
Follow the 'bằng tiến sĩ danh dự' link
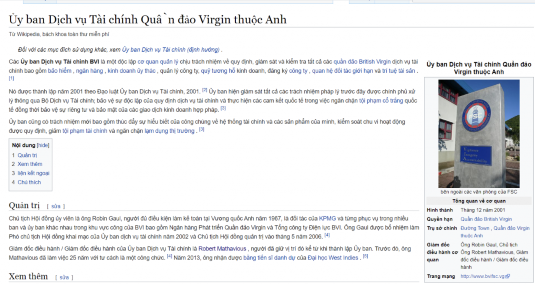[x=269, y=258]
